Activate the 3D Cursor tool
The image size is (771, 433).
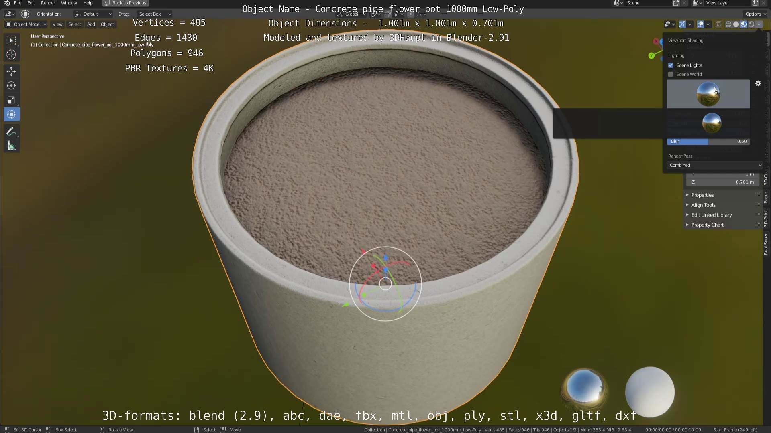11,55
